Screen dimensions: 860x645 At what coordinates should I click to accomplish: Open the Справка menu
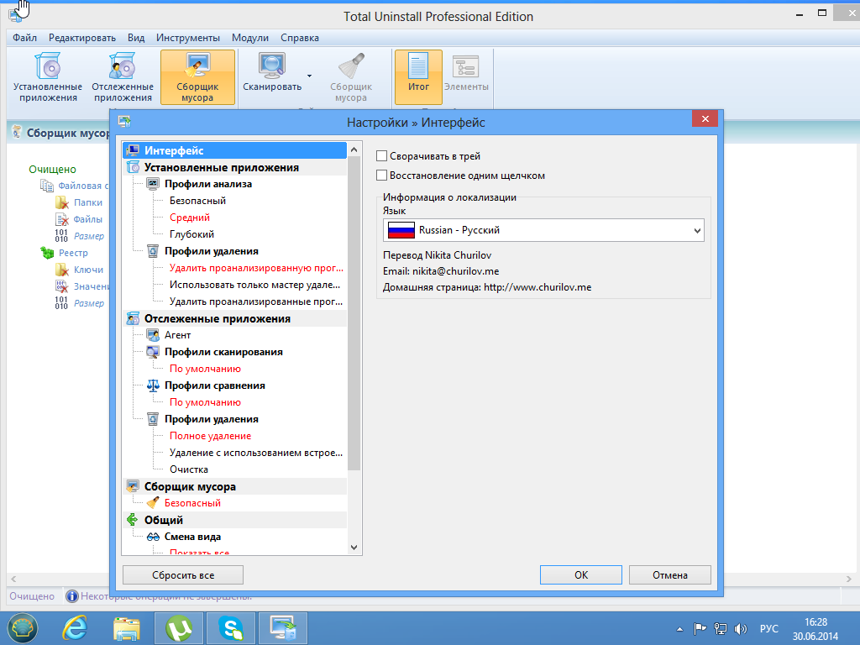[300, 38]
